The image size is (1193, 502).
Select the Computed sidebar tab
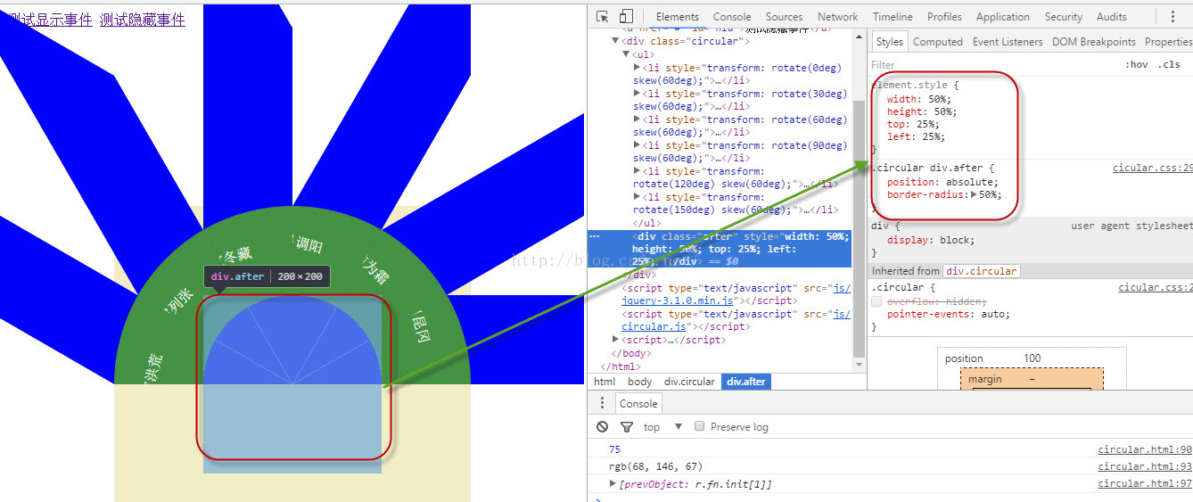point(938,42)
